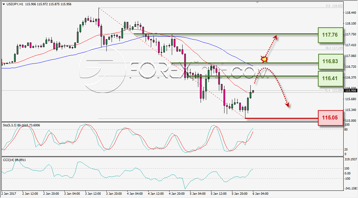358x198 pixels.
Task: Click CCI scale minimum -341.1583
Action: click(x=350, y=189)
